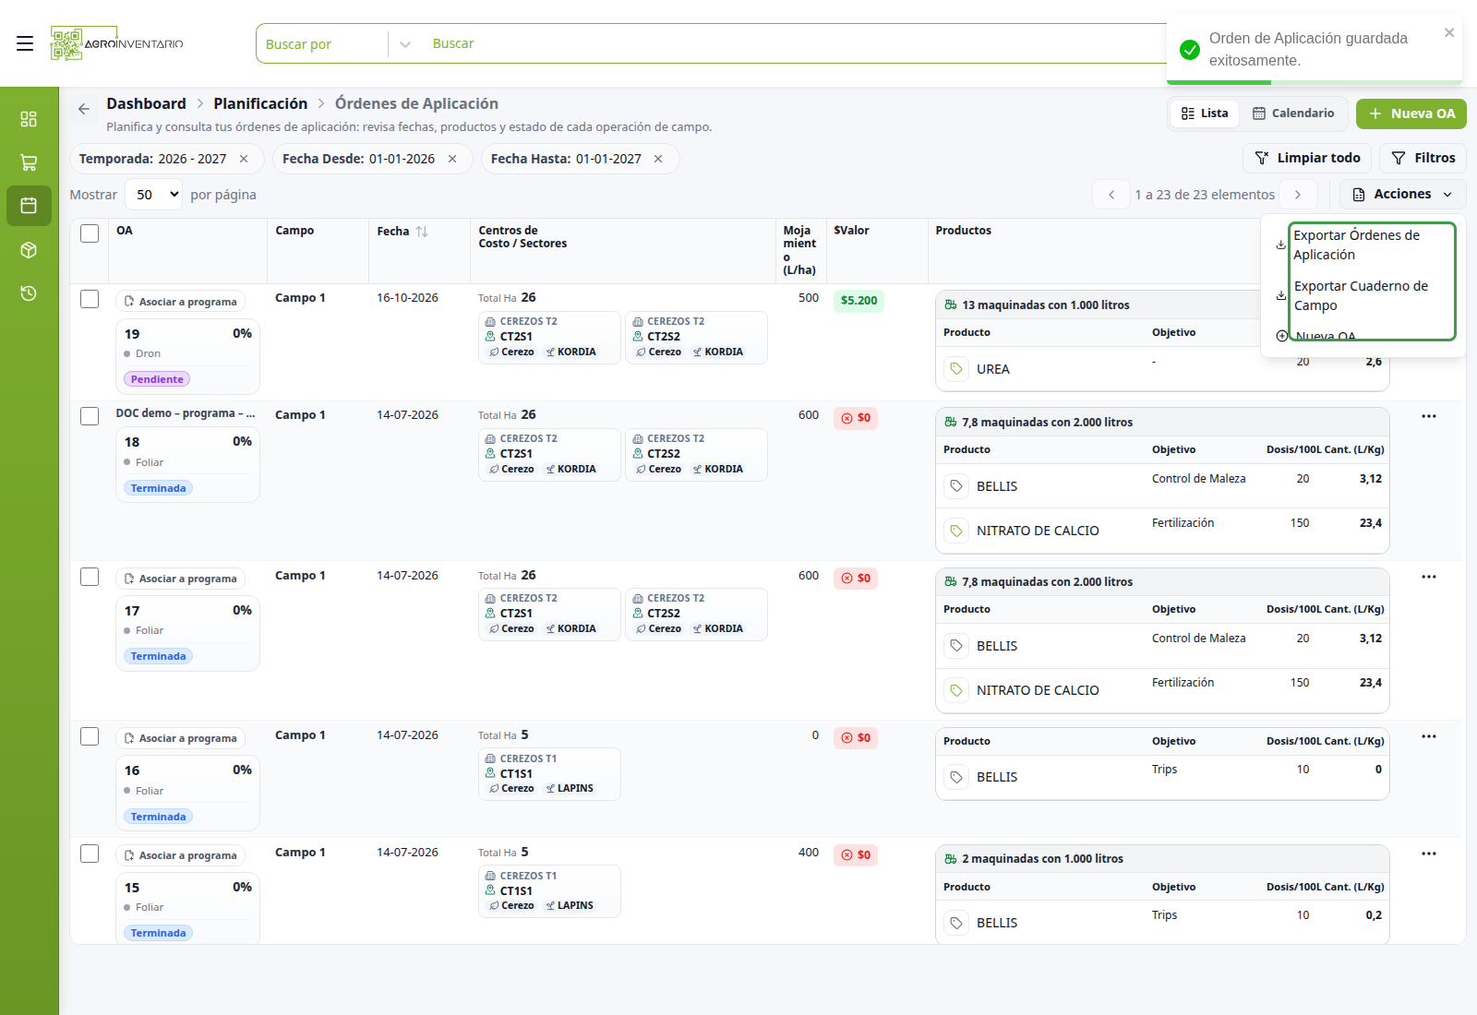This screenshot has height=1015, width=1477.
Task: Click the Limpiar todo button
Action: (1307, 159)
